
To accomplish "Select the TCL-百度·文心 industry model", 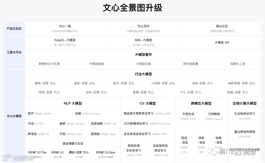I will point(191,92).
